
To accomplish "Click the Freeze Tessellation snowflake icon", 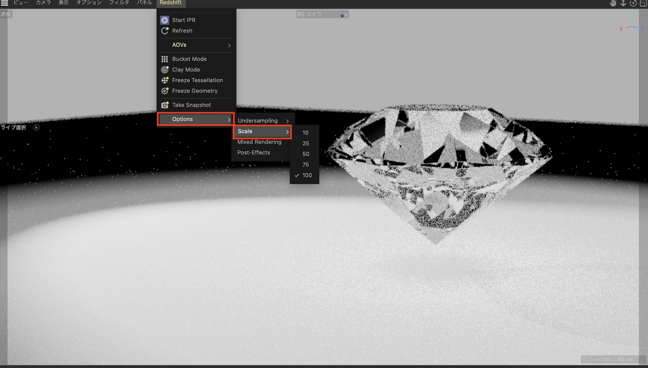I will [x=165, y=80].
